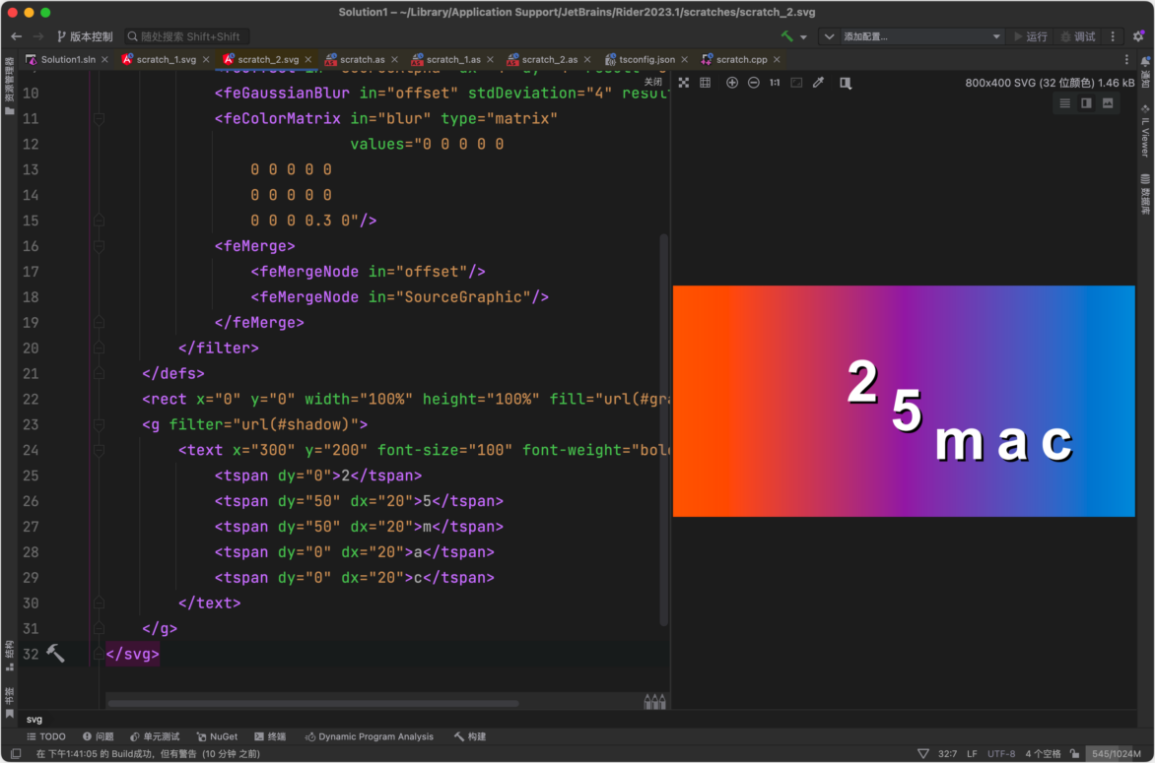Image resolution: width=1155 pixels, height=763 pixels.
Task: Click the search everywhere field
Action: click(x=189, y=36)
